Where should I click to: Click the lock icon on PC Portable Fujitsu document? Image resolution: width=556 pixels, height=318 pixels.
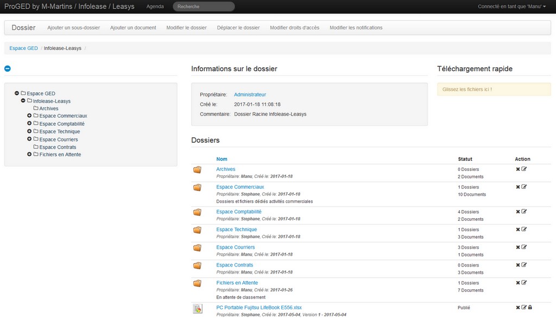tap(530, 307)
